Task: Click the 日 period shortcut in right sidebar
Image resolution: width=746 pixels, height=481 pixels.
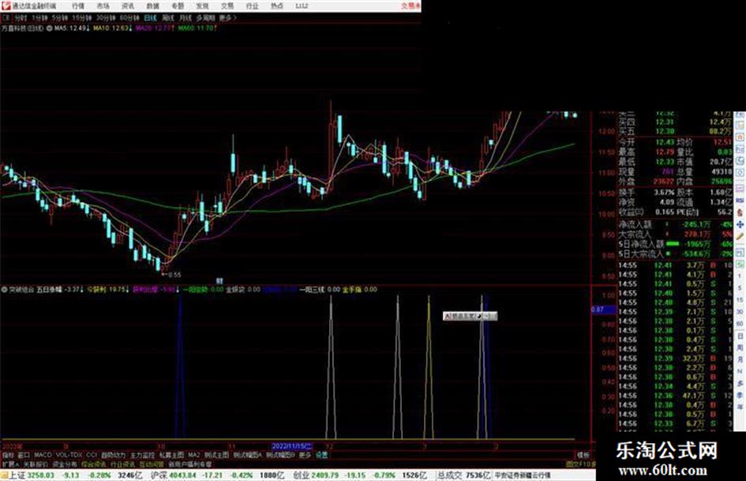Action: point(740,336)
